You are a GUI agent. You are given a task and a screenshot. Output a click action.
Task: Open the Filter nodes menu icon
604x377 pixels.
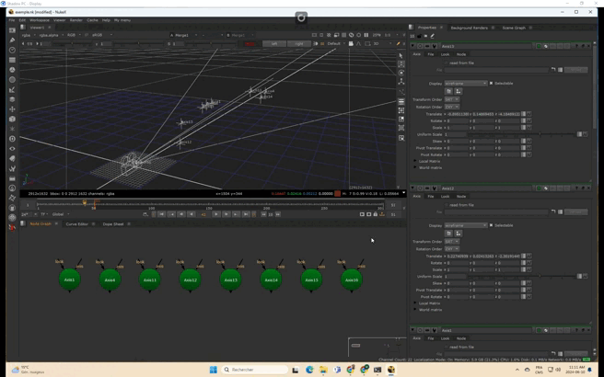[12, 80]
